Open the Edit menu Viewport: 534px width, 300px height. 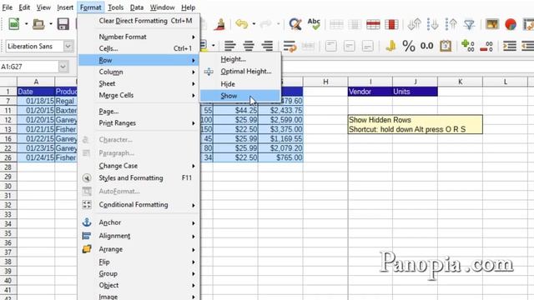(x=24, y=7)
